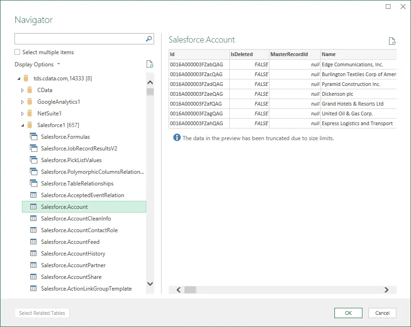Click the Salesforce.AccountShare table icon
This screenshot has width=411, height=327.
point(33,277)
